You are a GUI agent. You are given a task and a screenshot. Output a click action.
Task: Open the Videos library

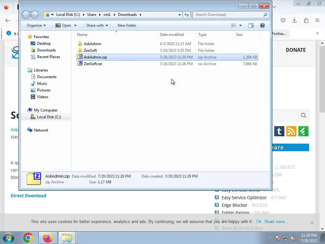point(43,97)
